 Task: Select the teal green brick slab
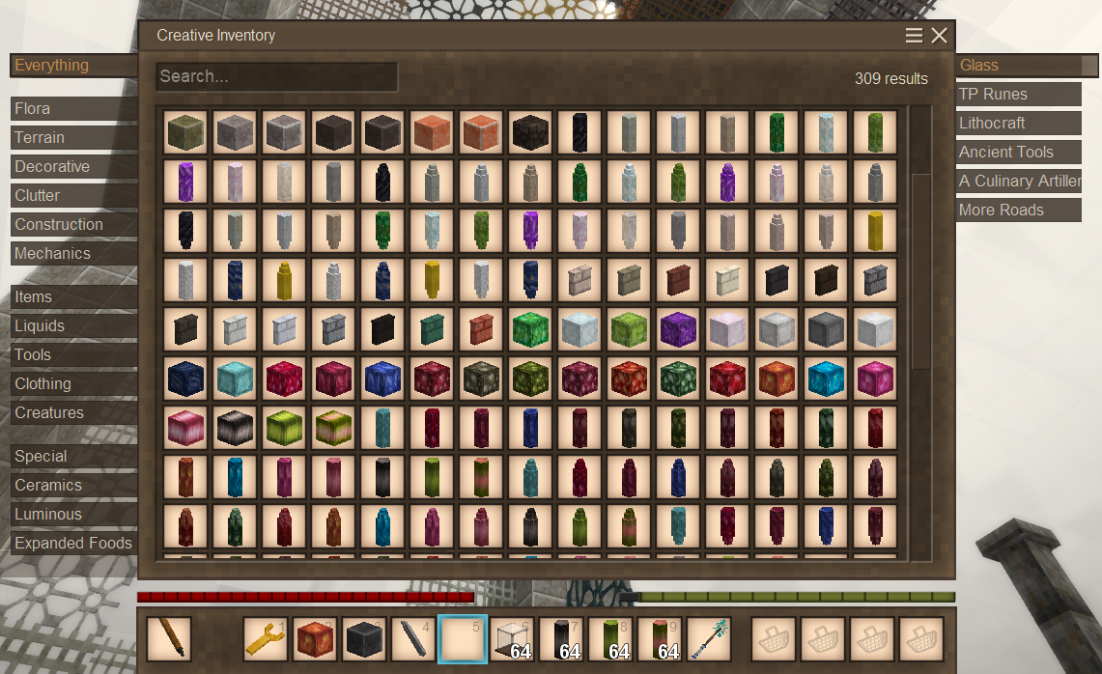coord(432,329)
